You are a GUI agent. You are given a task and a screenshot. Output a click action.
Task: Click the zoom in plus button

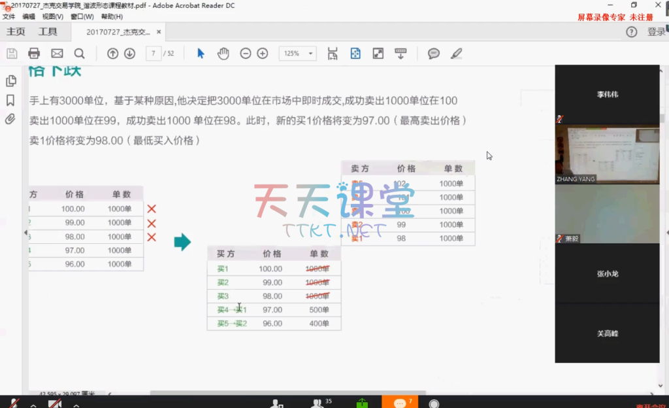(x=263, y=54)
